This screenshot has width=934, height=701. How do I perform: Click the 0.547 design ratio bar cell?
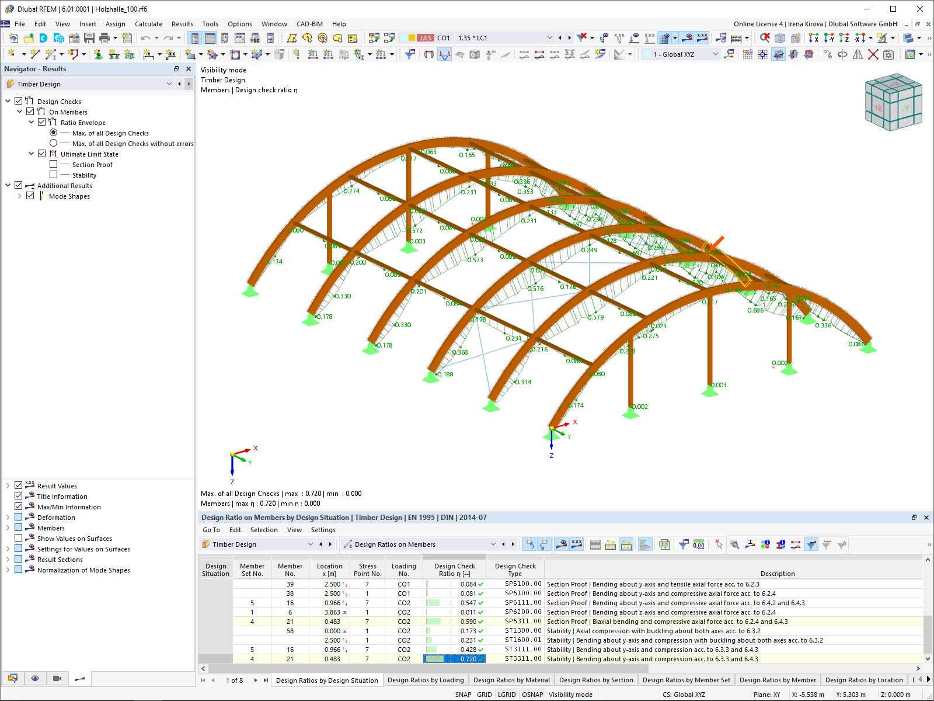[x=454, y=603]
